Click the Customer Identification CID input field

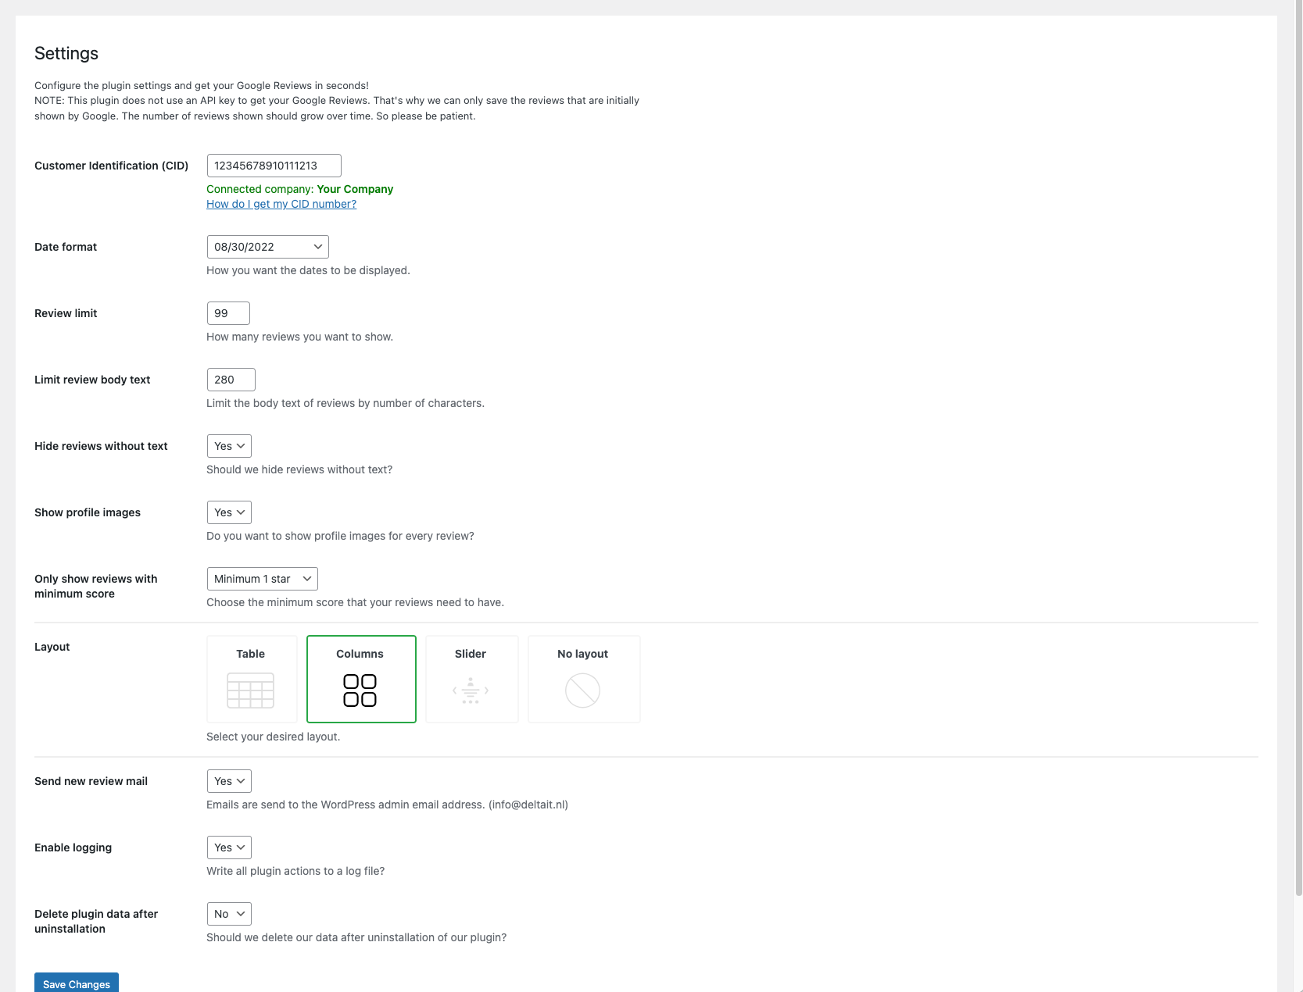click(274, 166)
